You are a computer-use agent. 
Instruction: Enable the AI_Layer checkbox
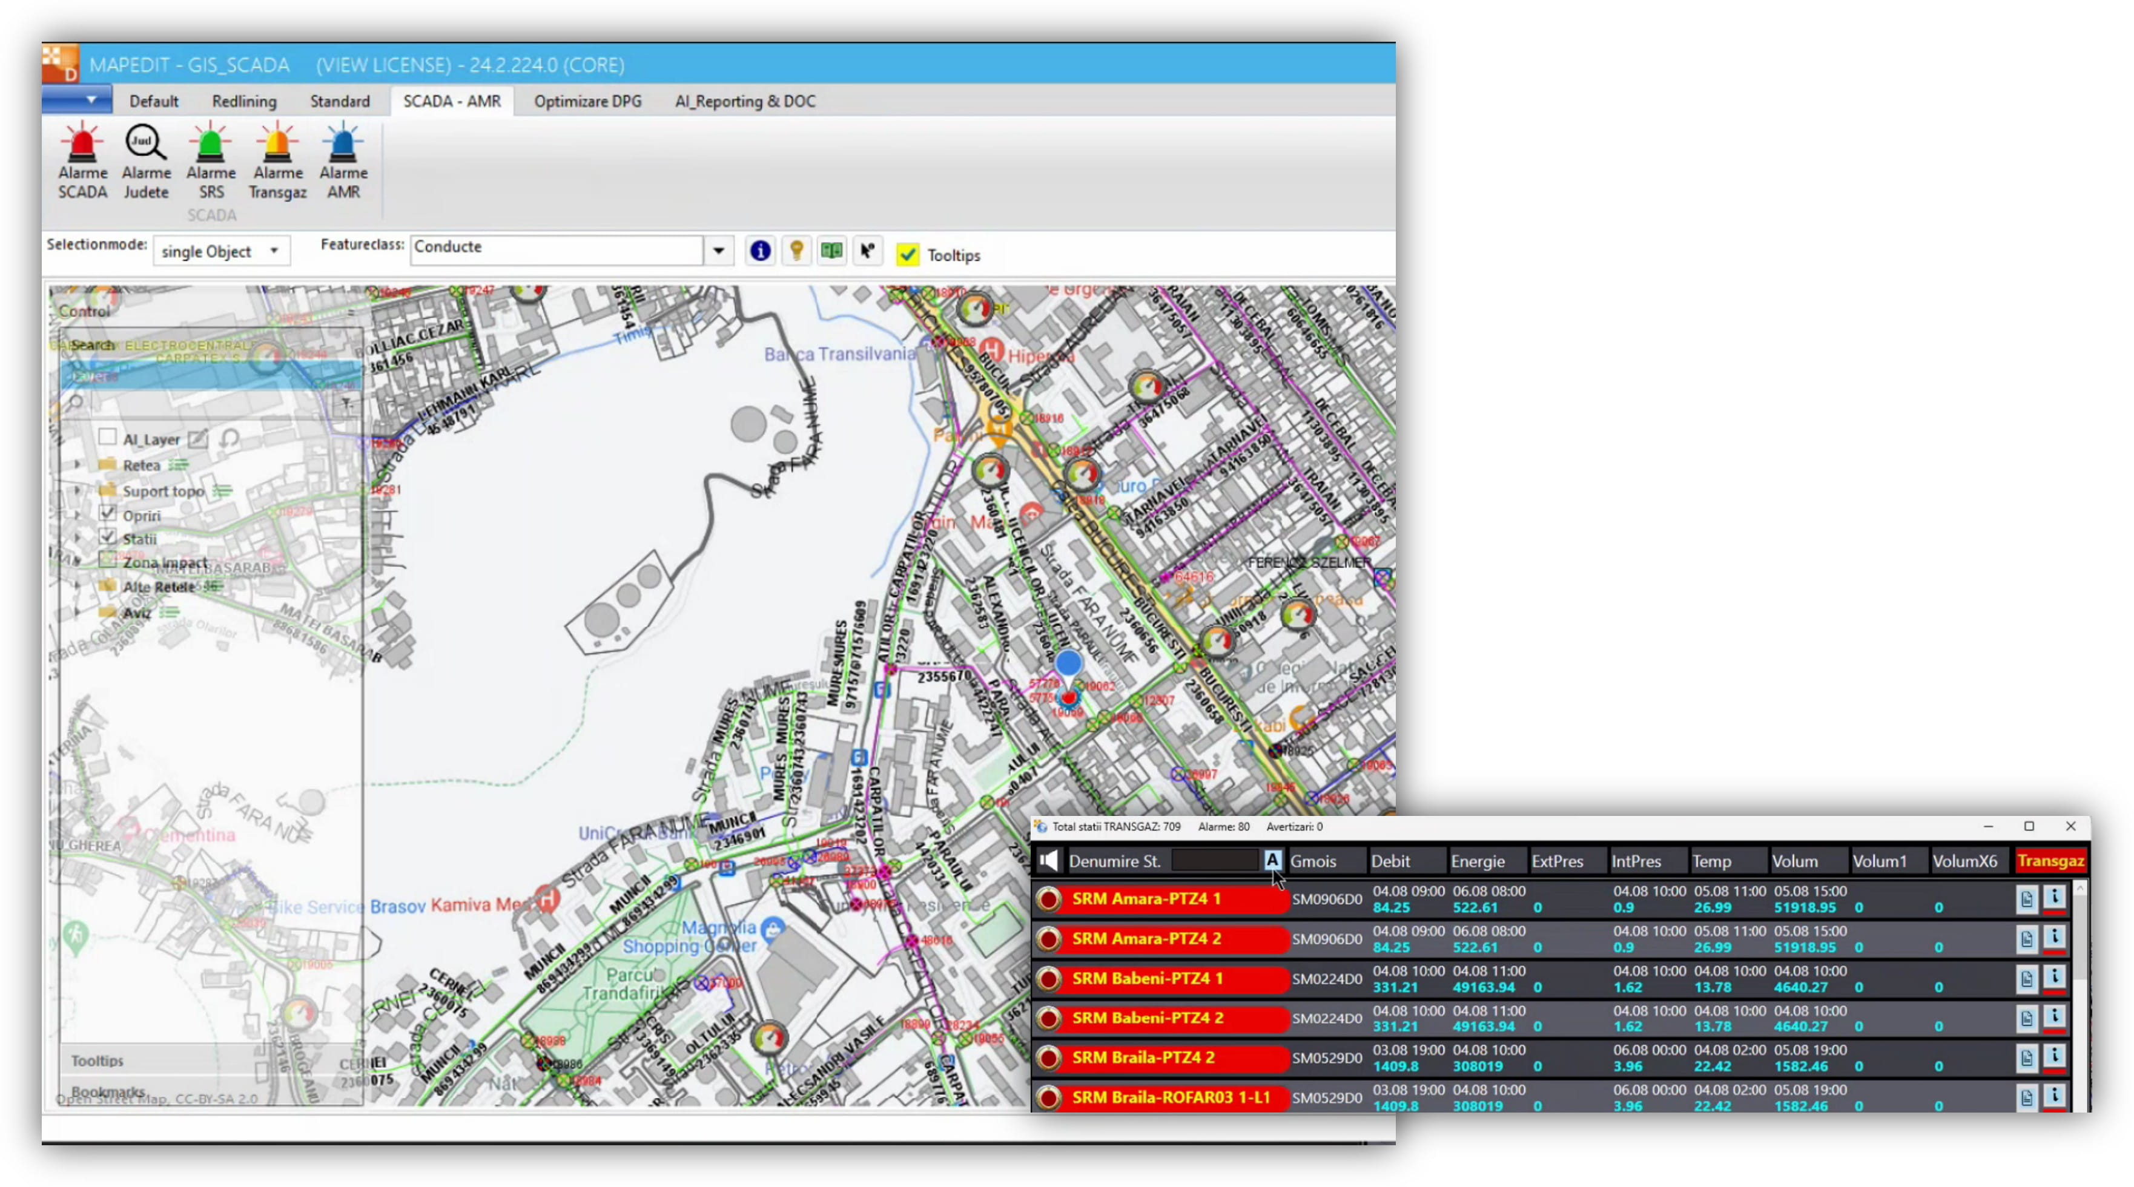107,438
